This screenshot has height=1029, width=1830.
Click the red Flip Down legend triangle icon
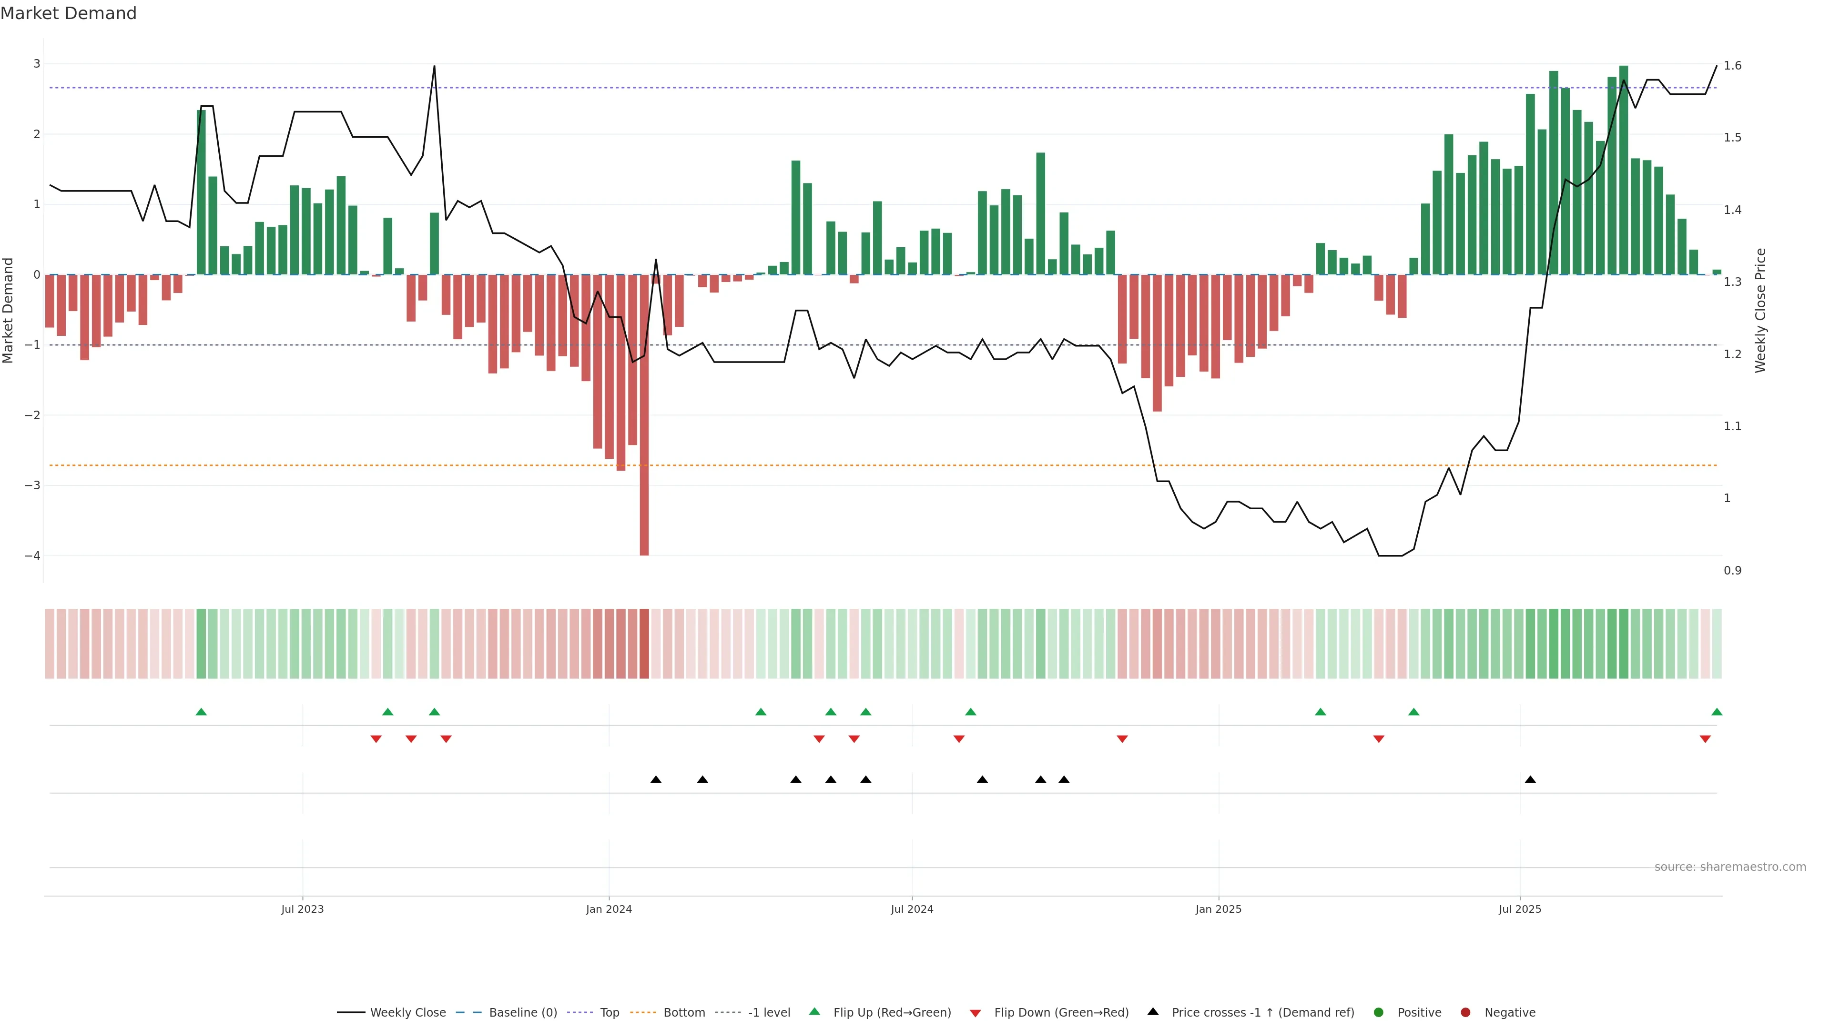pos(976,1013)
